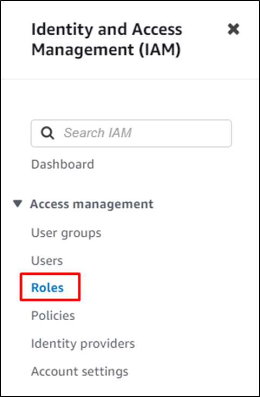Screen dimensions: 260x397
Task: Collapse the Access management section triangle
Action: coord(18,204)
